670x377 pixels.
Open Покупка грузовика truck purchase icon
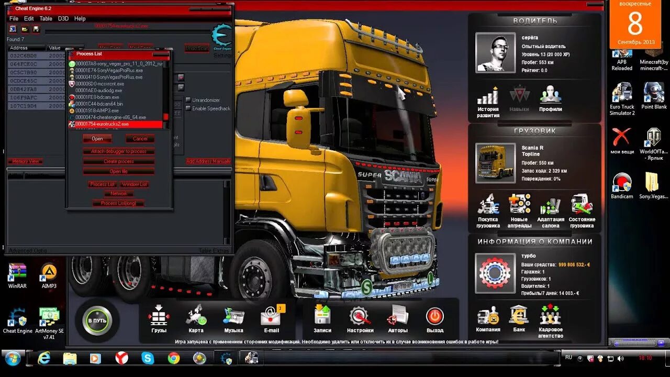tap(488, 204)
